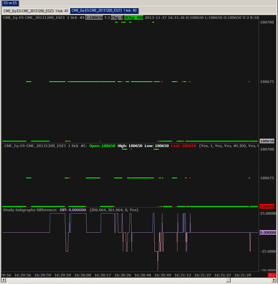
Task: Click the 16:31:12 time axis label
Action: click(183, 275)
